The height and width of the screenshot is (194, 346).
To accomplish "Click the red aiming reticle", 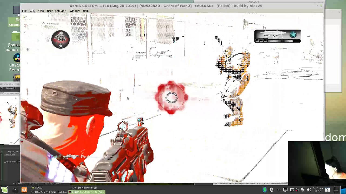I will [171, 98].
